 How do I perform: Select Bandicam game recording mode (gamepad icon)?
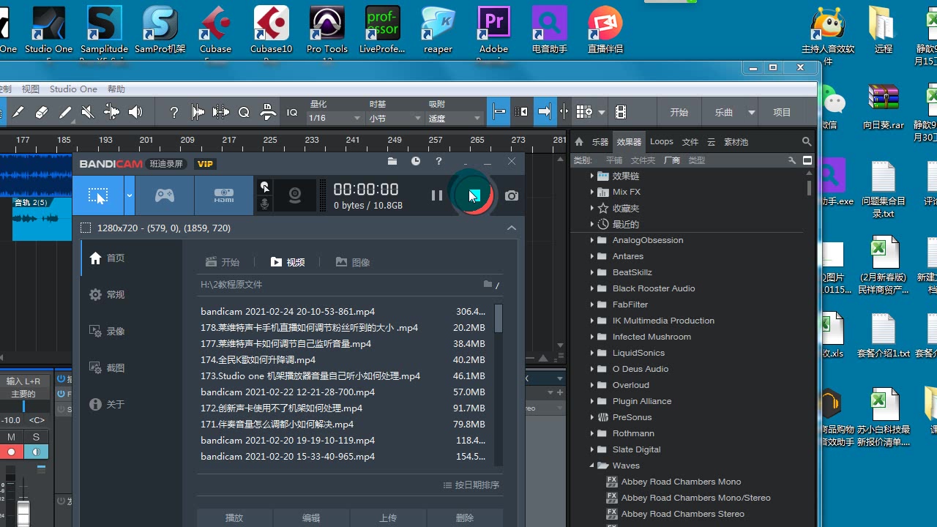165,195
